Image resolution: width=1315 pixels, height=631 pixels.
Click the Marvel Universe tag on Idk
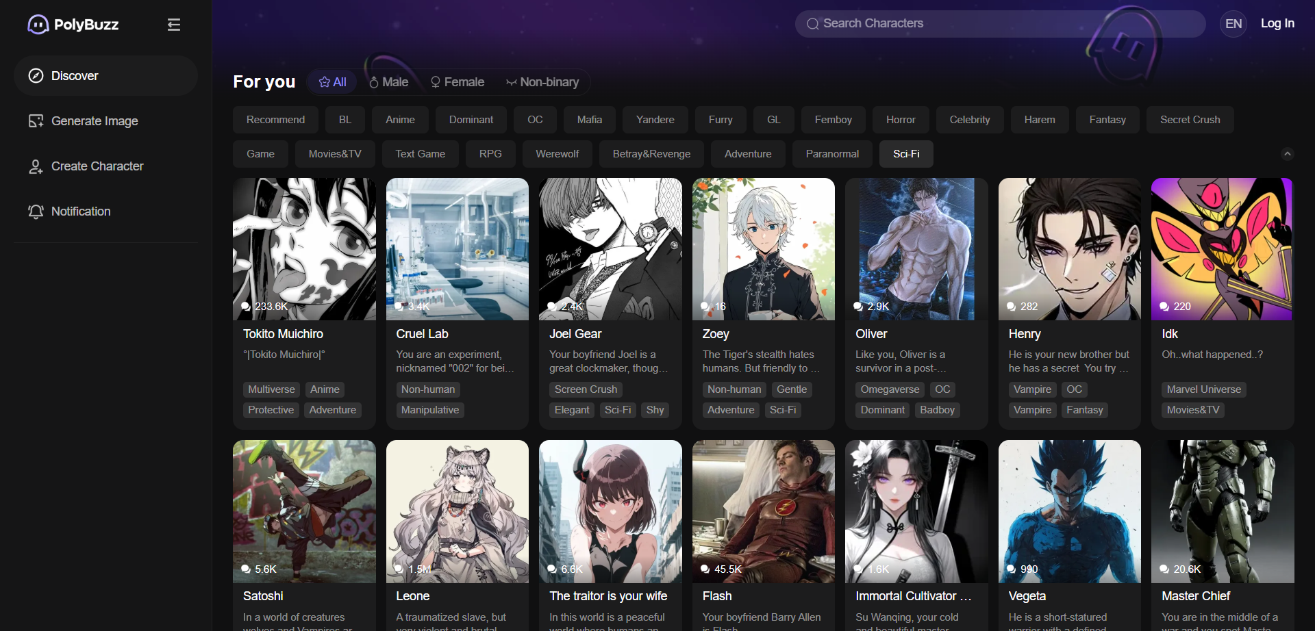1203,389
